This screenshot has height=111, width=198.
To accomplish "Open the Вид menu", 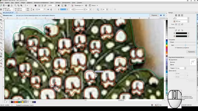I will tap(12, 3).
